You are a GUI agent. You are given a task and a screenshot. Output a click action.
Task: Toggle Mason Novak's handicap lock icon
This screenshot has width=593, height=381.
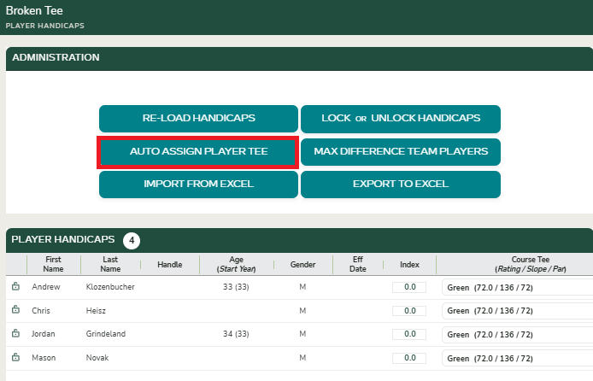pos(15,357)
